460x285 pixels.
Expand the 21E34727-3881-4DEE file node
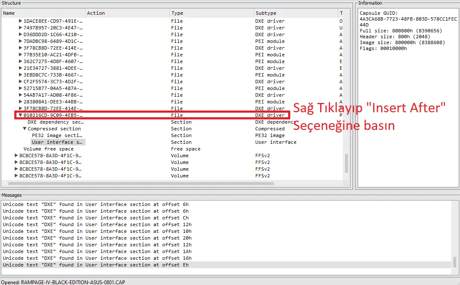tap(20, 68)
